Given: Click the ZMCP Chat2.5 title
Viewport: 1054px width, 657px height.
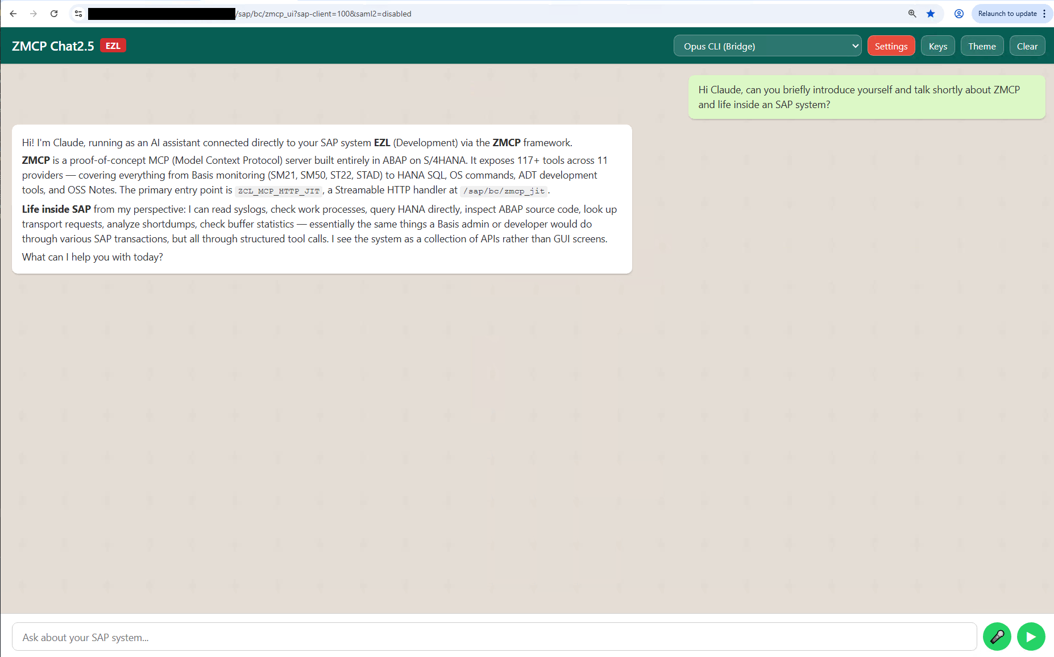Looking at the screenshot, I should coord(53,46).
